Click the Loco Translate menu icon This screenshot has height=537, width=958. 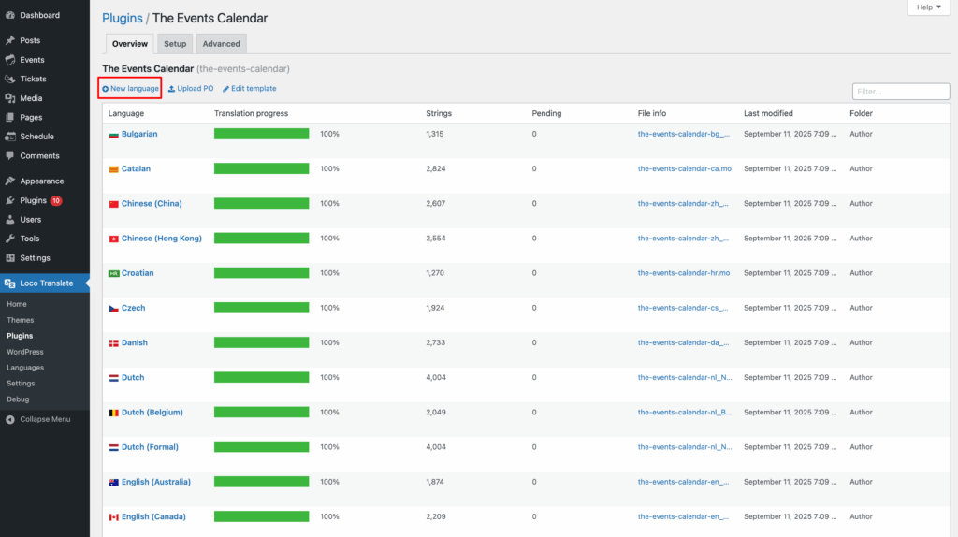tap(9, 283)
